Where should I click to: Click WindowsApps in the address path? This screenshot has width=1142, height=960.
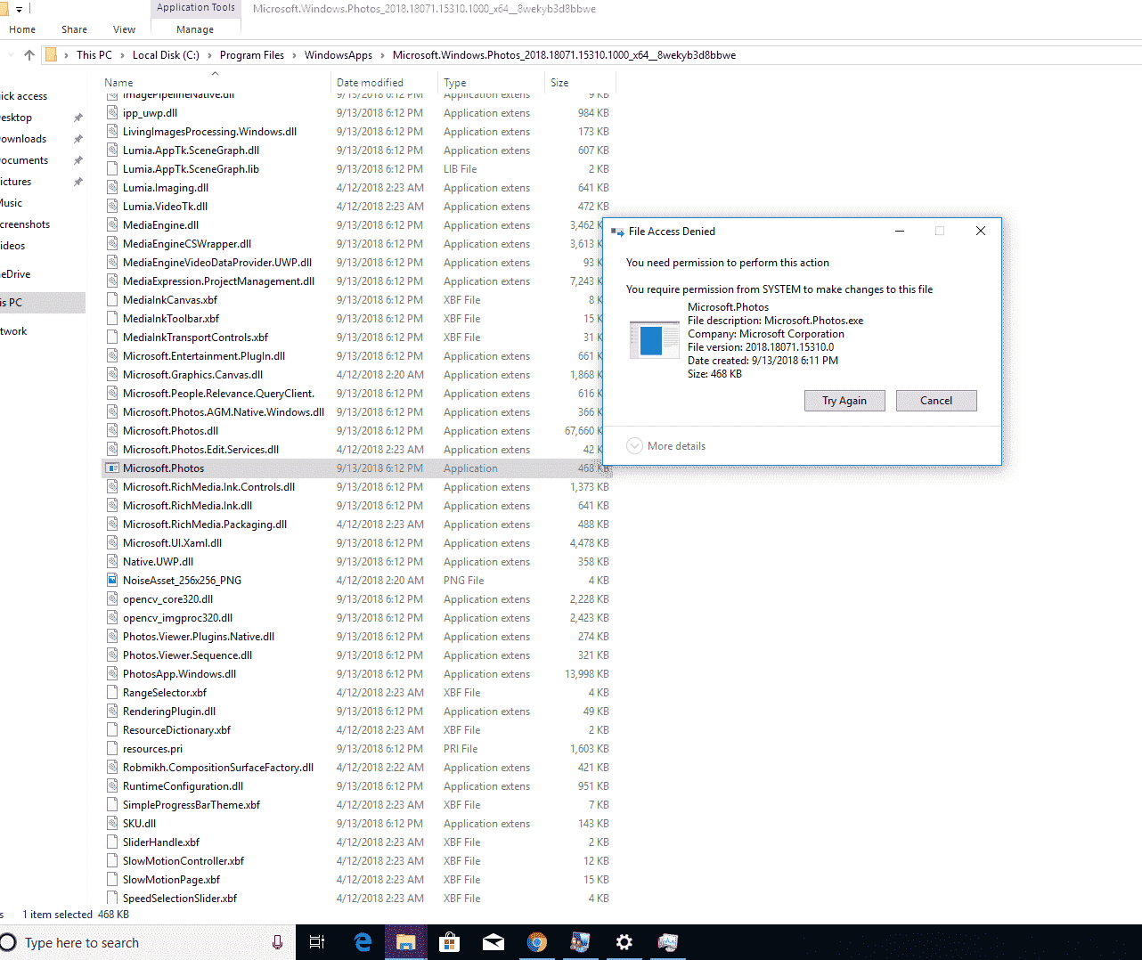(x=339, y=55)
